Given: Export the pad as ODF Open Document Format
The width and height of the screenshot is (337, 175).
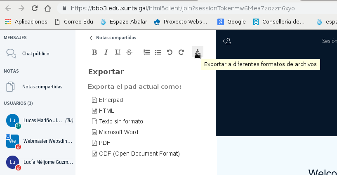Looking at the screenshot, I should [x=136, y=154].
